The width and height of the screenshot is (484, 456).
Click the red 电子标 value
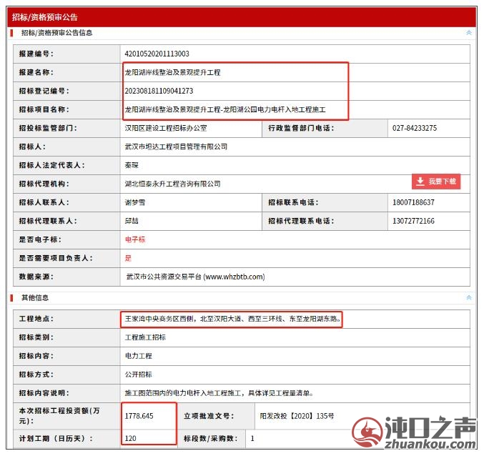click(x=135, y=239)
